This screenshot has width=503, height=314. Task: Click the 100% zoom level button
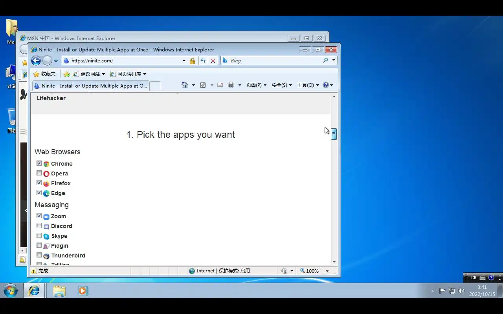(309, 271)
